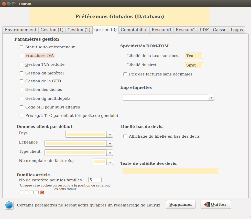Expand Nb exemplaire de facture(s) dropdown
The image size is (251, 219).
(x=110, y=162)
